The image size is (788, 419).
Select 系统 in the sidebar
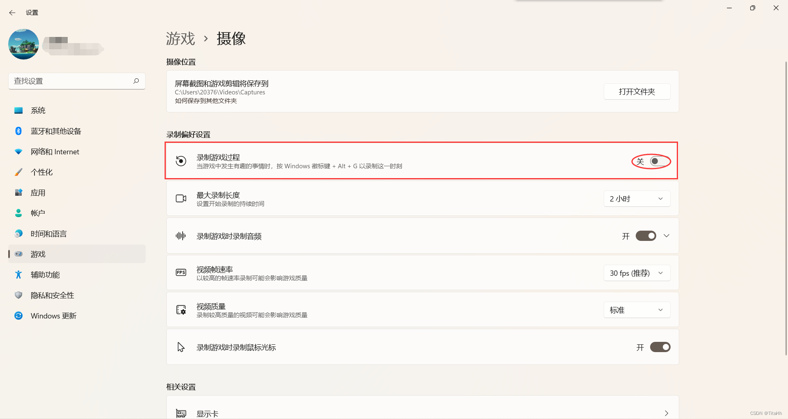click(x=77, y=110)
